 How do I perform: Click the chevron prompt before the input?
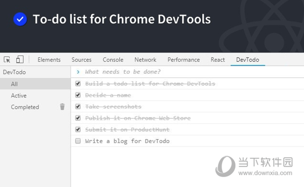pos(78,72)
